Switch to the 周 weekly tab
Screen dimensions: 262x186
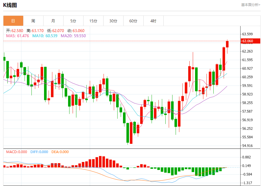pos(33,21)
